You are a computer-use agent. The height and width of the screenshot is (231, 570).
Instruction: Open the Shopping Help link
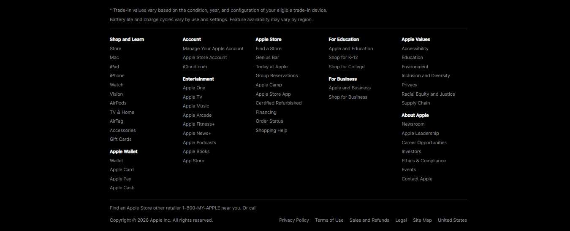tap(271, 130)
